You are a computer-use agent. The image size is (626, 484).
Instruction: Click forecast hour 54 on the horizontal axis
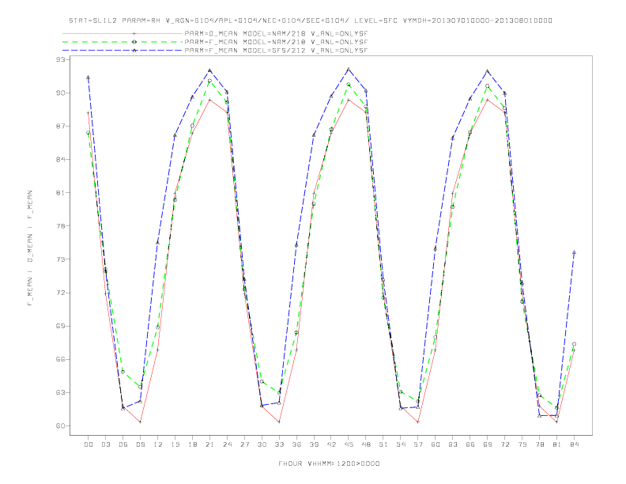[401, 444]
